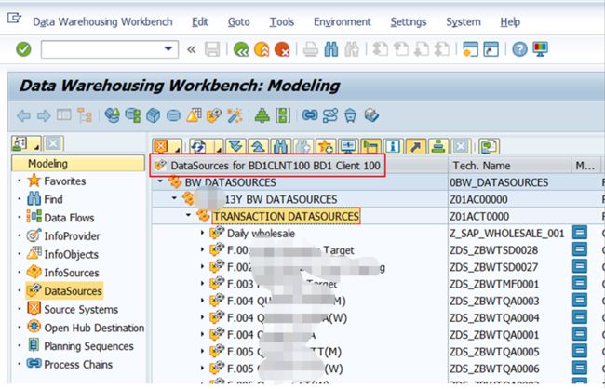Click the blue question mark Help icon
The image size is (605, 389).
(x=519, y=49)
